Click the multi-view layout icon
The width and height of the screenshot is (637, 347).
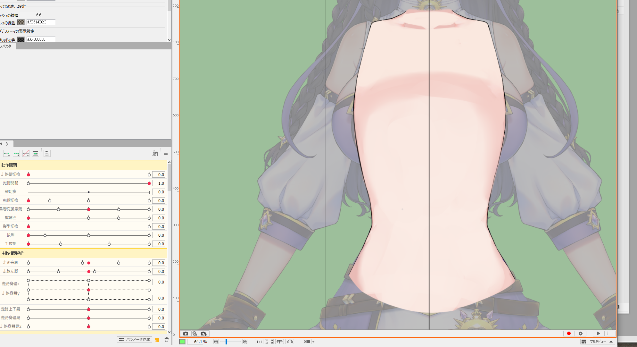(x=584, y=342)
